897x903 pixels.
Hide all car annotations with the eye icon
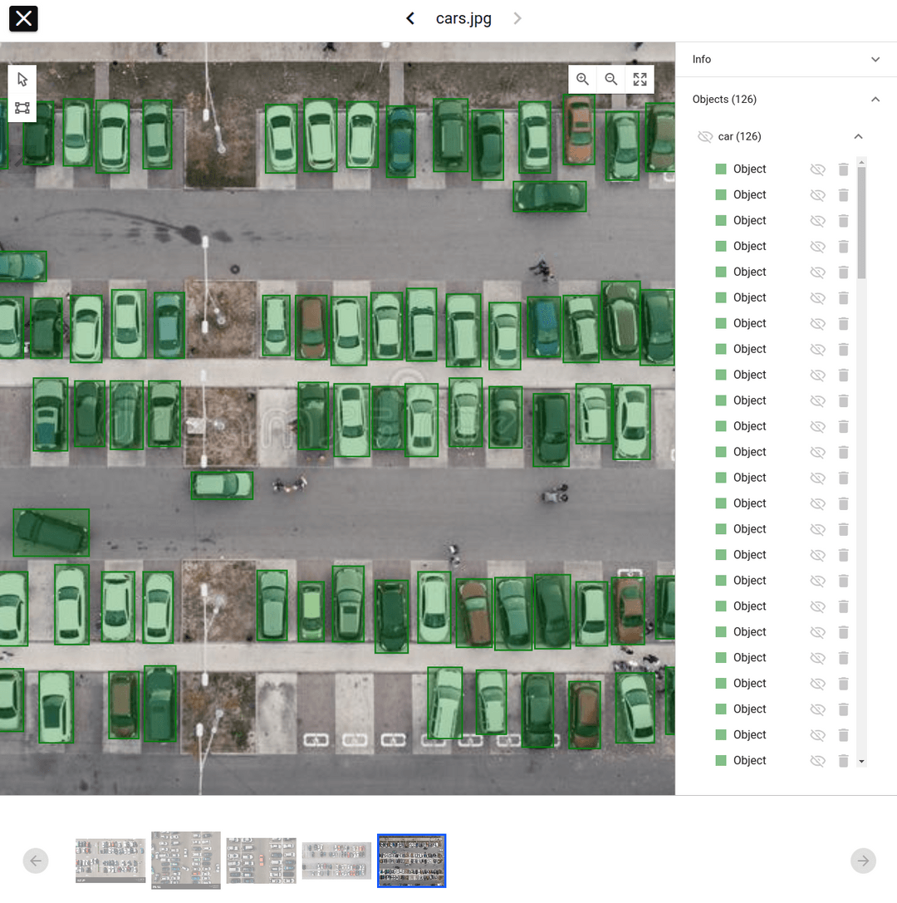(706, 136)
